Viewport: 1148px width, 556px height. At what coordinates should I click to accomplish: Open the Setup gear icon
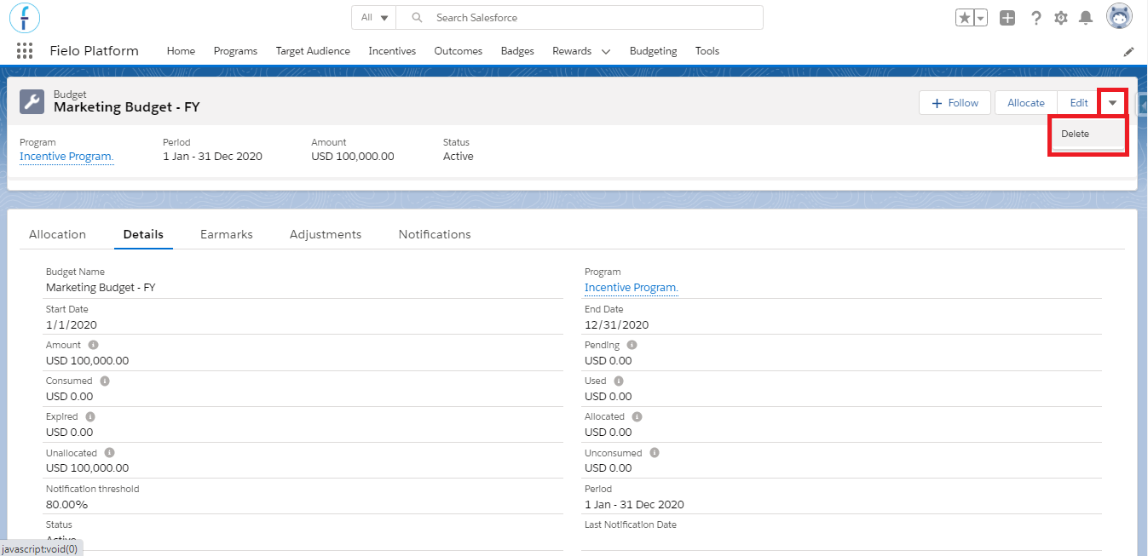click(x=1061, y=18)
